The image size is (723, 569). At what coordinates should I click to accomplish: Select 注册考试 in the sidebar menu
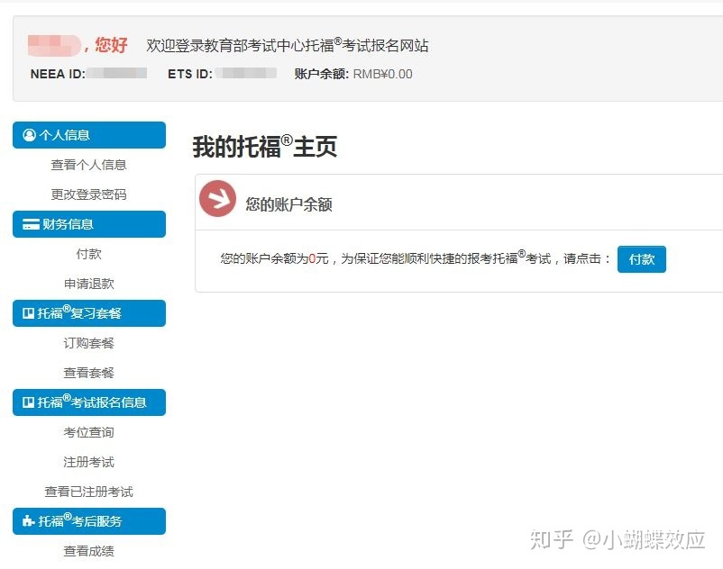87,462
